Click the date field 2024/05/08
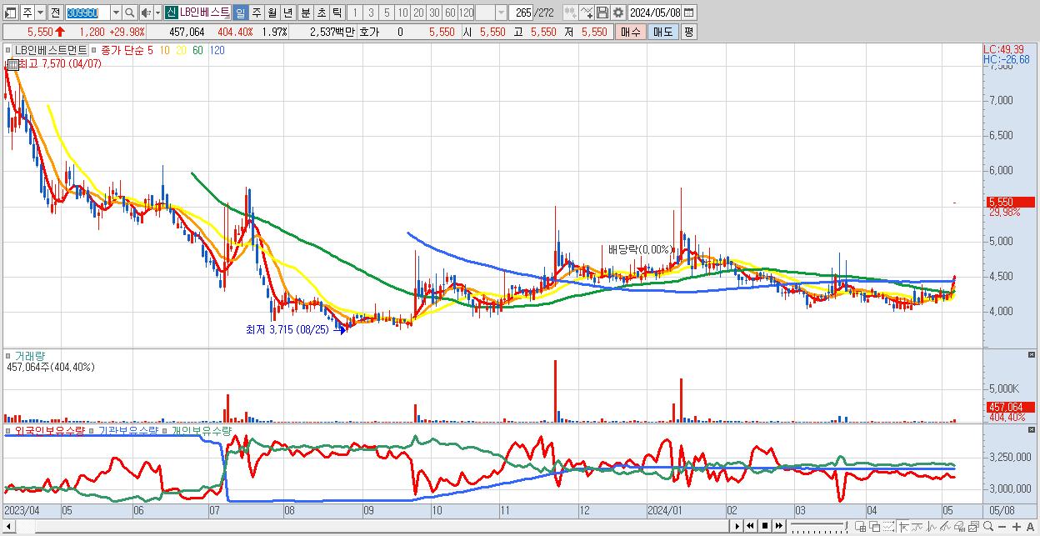This screenshot has width=1040, height=536. point(654,13)
